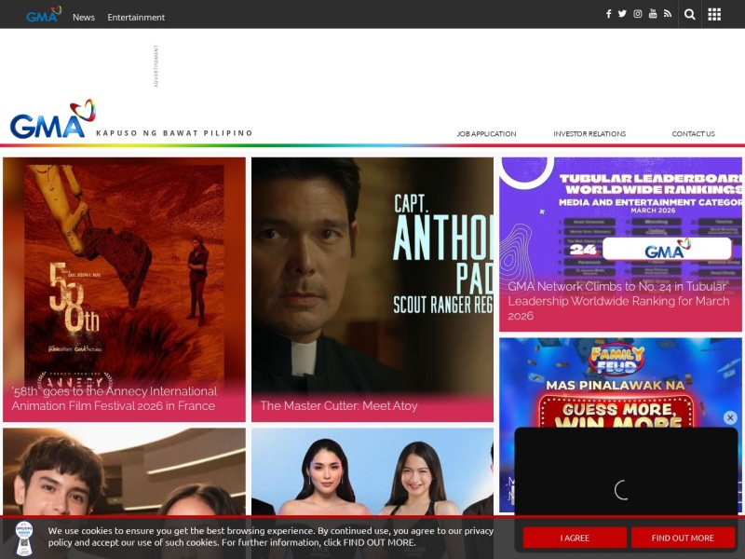Image resolution: width=745 pixels, height=559 pixels.
Task: Open GMA YouTube channel icon
Action: [653, 13]
